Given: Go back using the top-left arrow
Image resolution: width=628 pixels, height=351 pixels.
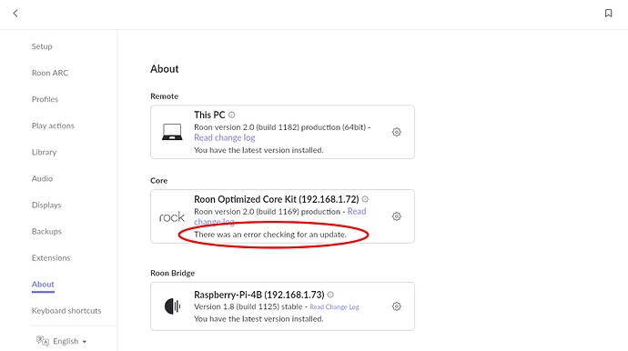Looking at the screenshot, I should tap(15, 14).
